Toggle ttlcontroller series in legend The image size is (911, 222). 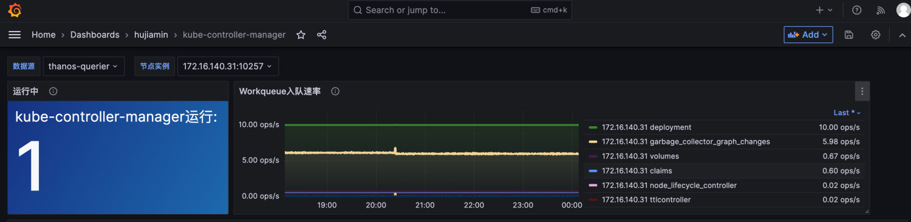tap(646, 200)
